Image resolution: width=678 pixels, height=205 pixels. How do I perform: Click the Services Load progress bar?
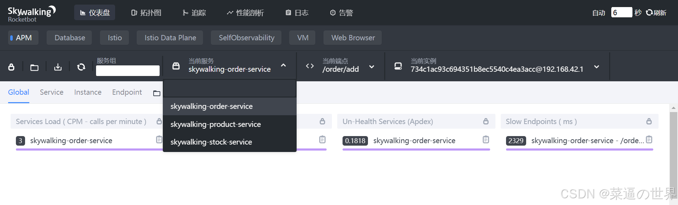pos(89,150)
